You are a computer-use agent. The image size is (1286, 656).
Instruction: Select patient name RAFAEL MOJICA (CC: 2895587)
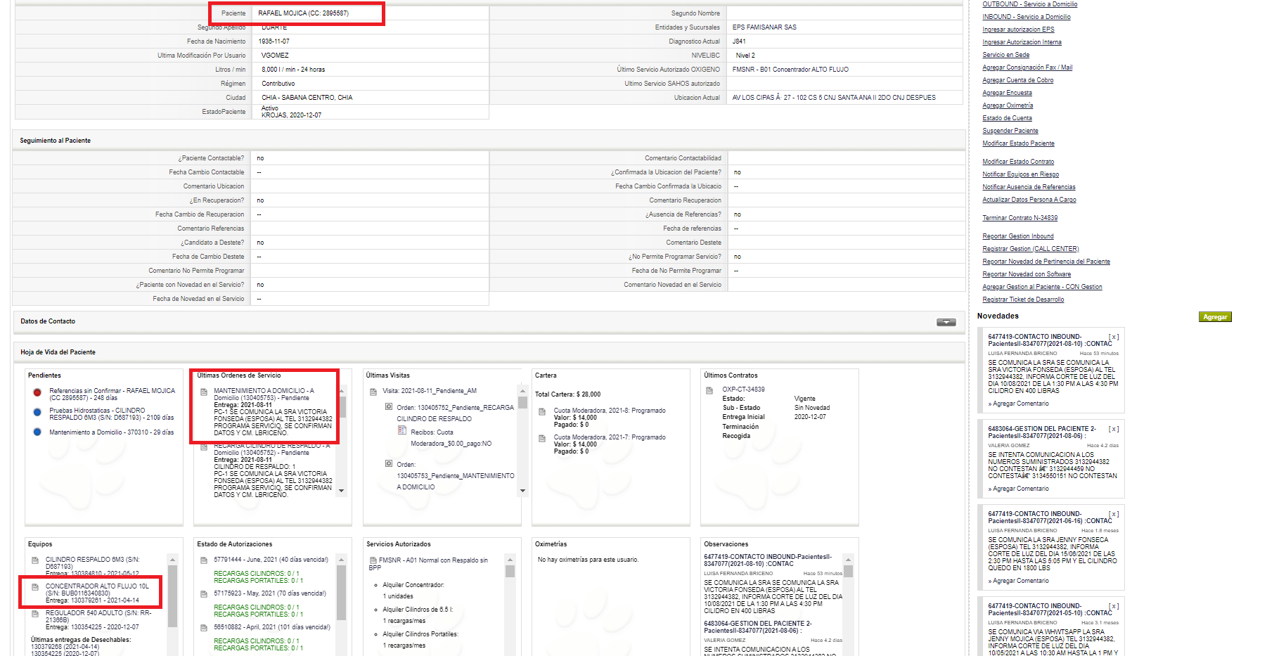303,13
